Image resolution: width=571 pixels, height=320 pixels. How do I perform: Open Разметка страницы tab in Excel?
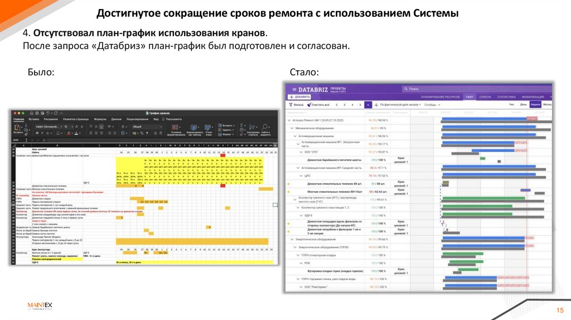(x=76, y=119)
